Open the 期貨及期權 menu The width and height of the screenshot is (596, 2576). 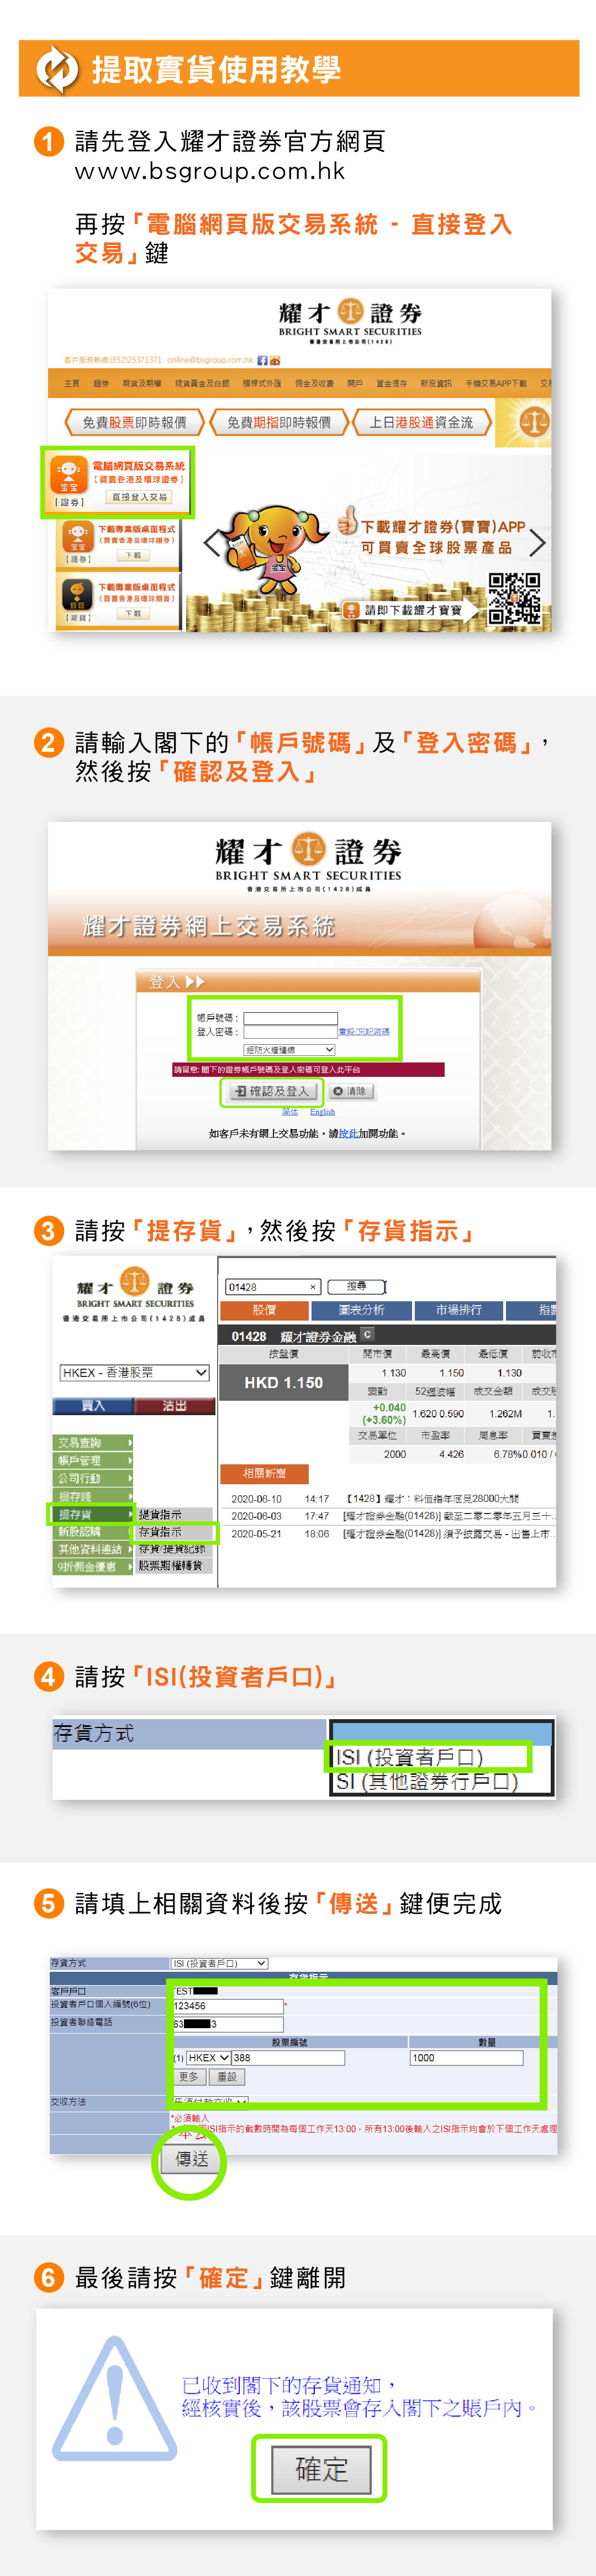(142, 384)
